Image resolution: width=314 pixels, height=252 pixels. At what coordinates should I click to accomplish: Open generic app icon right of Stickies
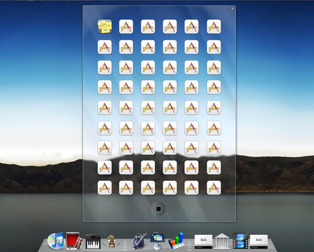click(x=126, y=26)
